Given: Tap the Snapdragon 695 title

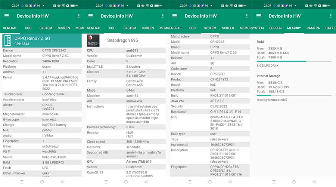Looking at the screenshot, I should [x=122, y=40].
